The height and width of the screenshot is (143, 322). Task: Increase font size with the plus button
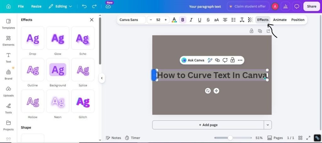pyautogui.click(x=165, y=20)
